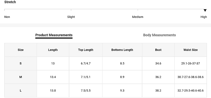Screen dimensions: 211x98
Task: Select the size S row label
Action: click(x=21, y=63)
